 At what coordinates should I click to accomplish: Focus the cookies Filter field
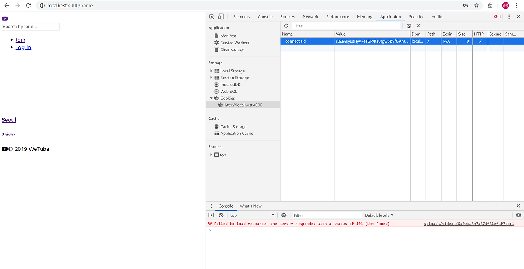tap(346, 26)
